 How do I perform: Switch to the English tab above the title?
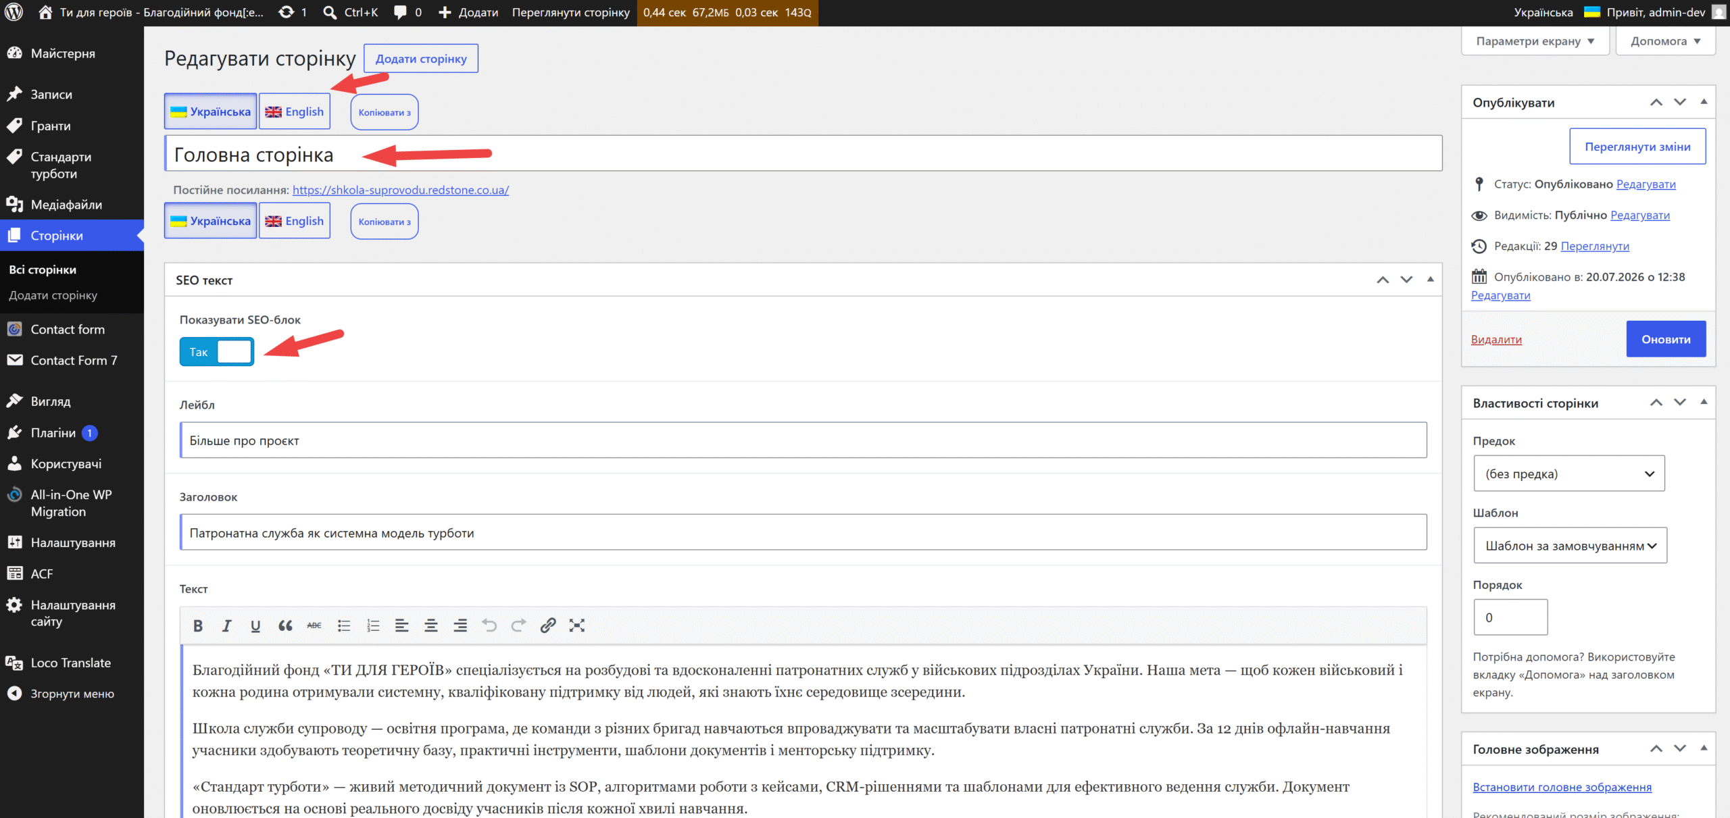pyautogui.click(x=295, y=111)
